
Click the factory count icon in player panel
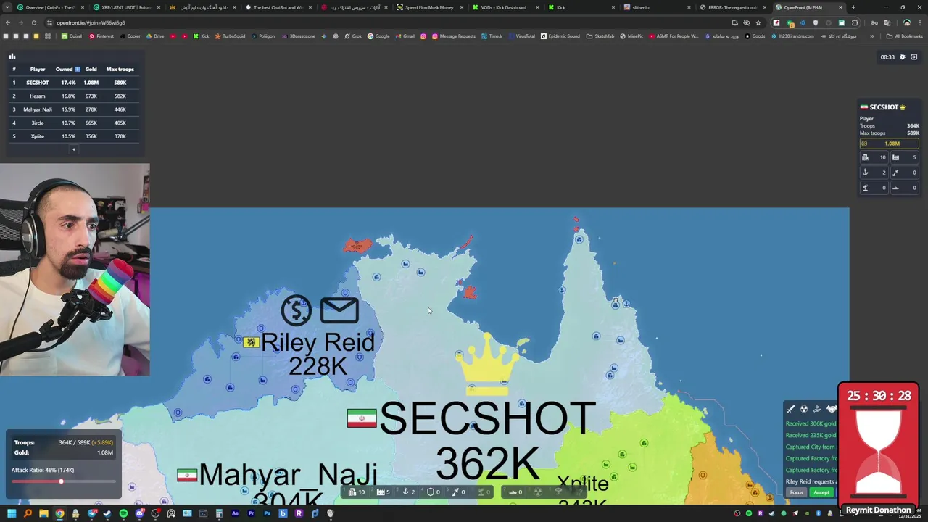click(x=896, y=157)
